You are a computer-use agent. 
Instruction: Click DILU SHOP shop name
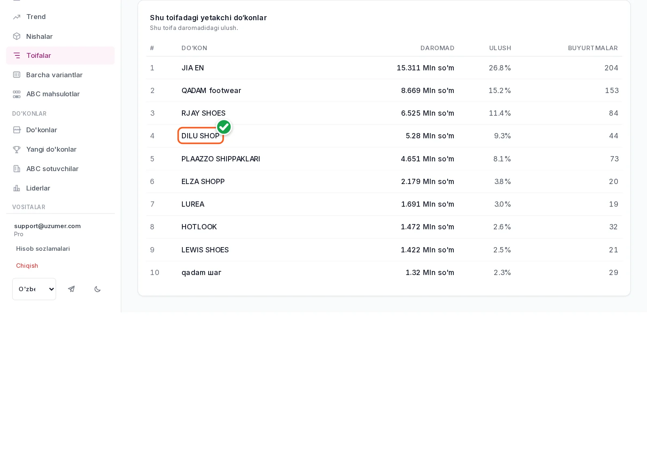pyautogui.click(x=200, y=136)
